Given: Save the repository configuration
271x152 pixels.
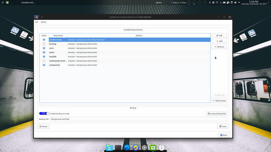Looking at the screenshot, I should (223, 126).
